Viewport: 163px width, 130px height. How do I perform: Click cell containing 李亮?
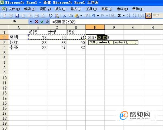(18, 47)
